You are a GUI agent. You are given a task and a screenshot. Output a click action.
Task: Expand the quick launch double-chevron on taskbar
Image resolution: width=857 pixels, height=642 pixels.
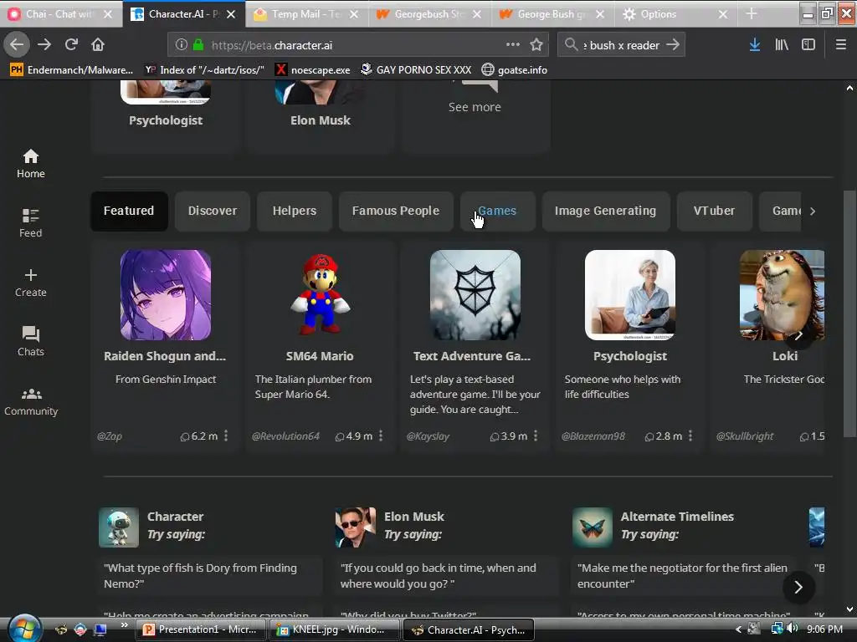[x=124, y=625]
